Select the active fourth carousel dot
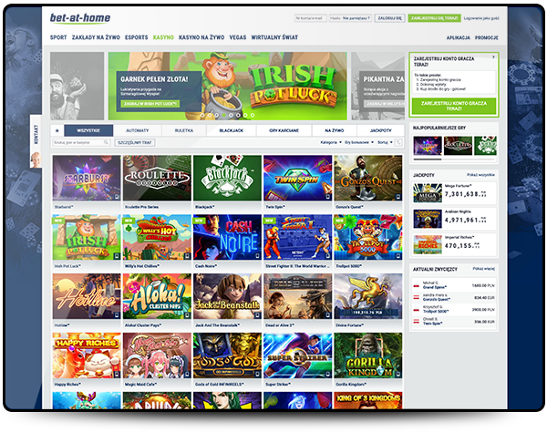Image resolution: width=547 pixels, height=432 pixels. (x=223, y=115)
